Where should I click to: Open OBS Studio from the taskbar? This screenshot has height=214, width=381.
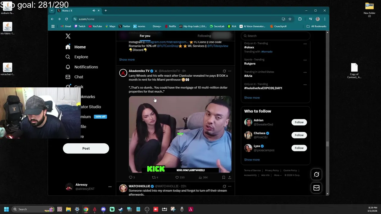coord(147,209)
